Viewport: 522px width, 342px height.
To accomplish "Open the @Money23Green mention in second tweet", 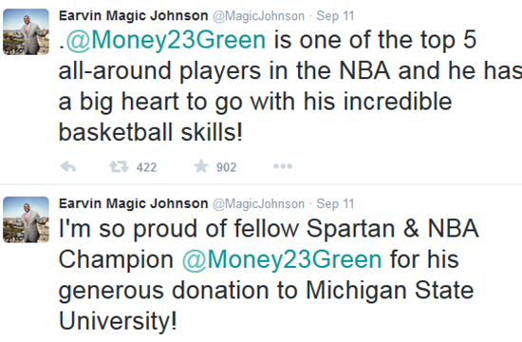I will (282, 259).
